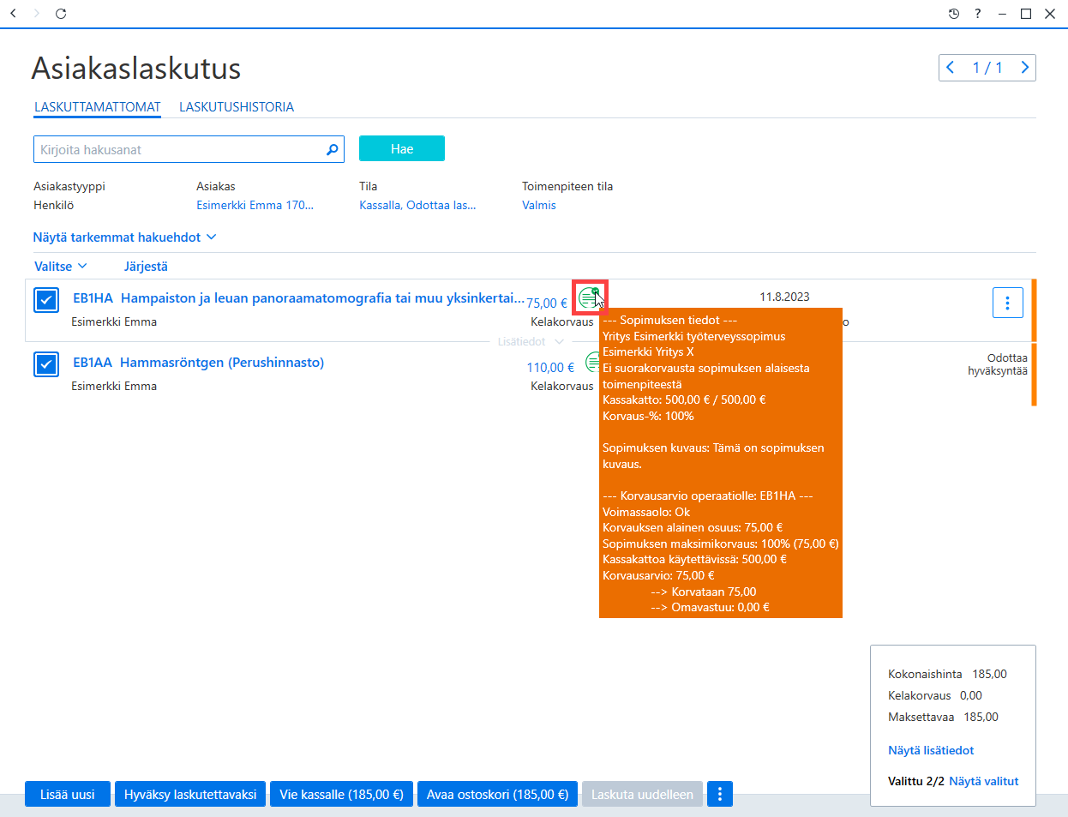Click the Hae search button

tap(402, 148)
